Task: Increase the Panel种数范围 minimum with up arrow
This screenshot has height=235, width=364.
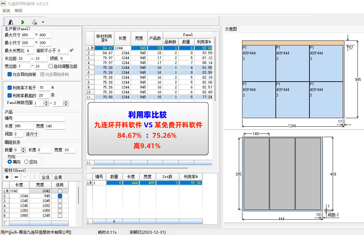Action: pos(46,102)
